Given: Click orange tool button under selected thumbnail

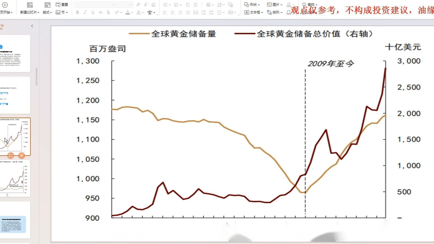Looking at the screenshot, I should (11, 156).
